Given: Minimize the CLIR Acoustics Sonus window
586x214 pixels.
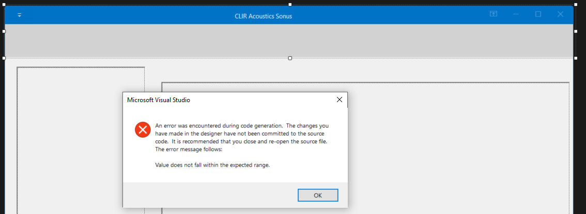Looking at the screenshot, I should tap(516, 14).
